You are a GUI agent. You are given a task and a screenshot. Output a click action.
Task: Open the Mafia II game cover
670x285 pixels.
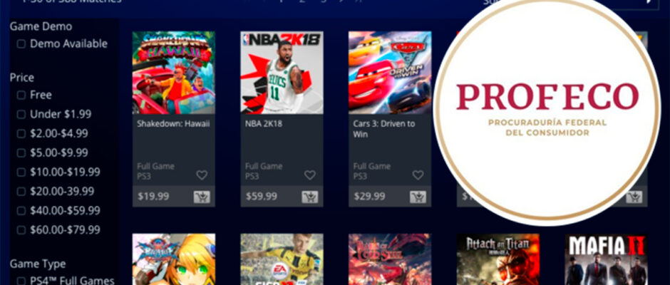607,259
